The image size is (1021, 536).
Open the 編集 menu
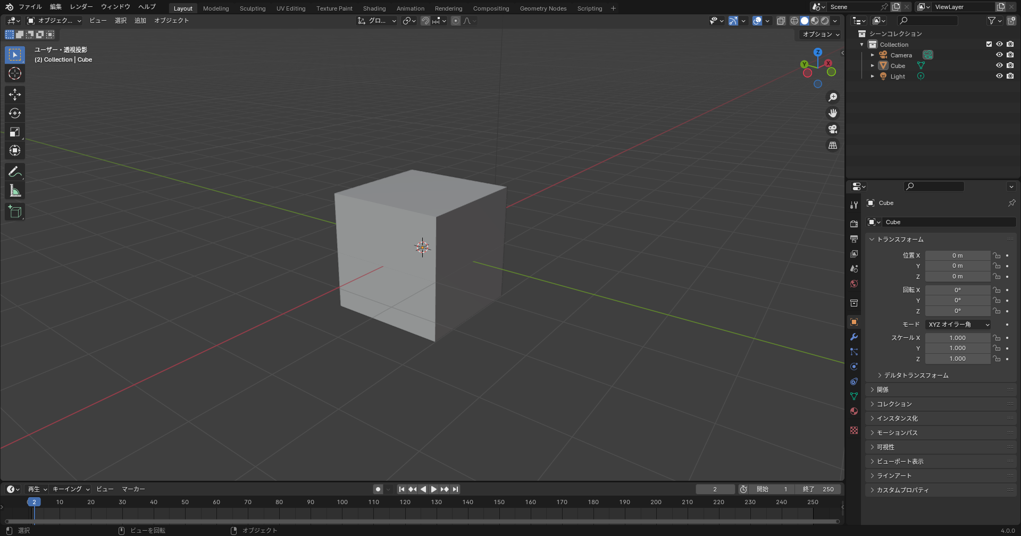(x=56, y=7)
